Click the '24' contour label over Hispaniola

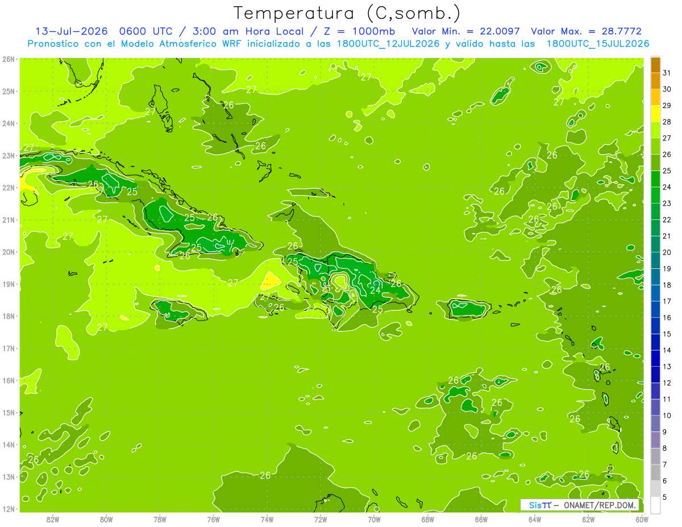click(375, 290)
